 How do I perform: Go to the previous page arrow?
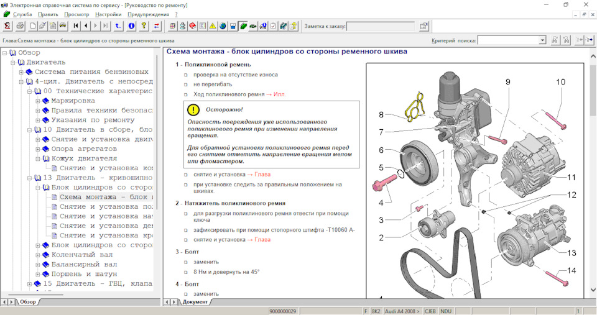86,26
